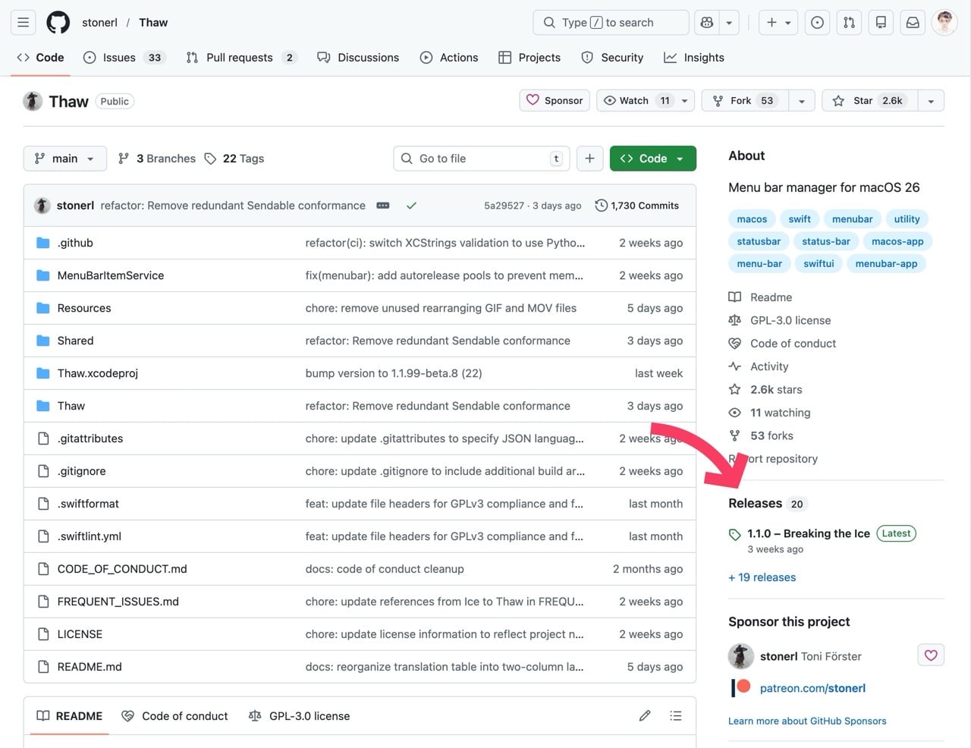Image resolution: width=971 pixels, height=748 pixels.
Task: Click the 1,730 Commits history link
Action: click(637, 206)
